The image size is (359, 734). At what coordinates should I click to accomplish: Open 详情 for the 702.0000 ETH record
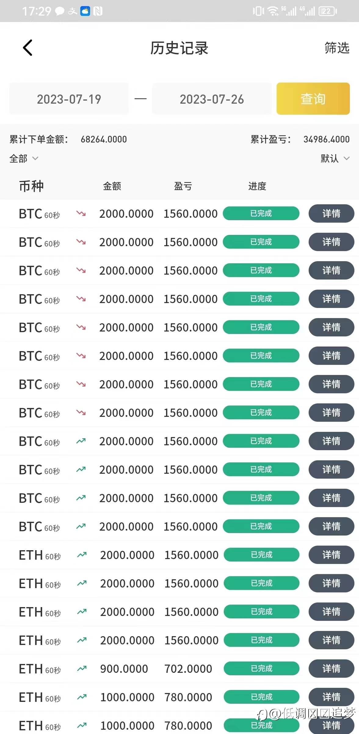pyautogui.click(x=331, y=668)
